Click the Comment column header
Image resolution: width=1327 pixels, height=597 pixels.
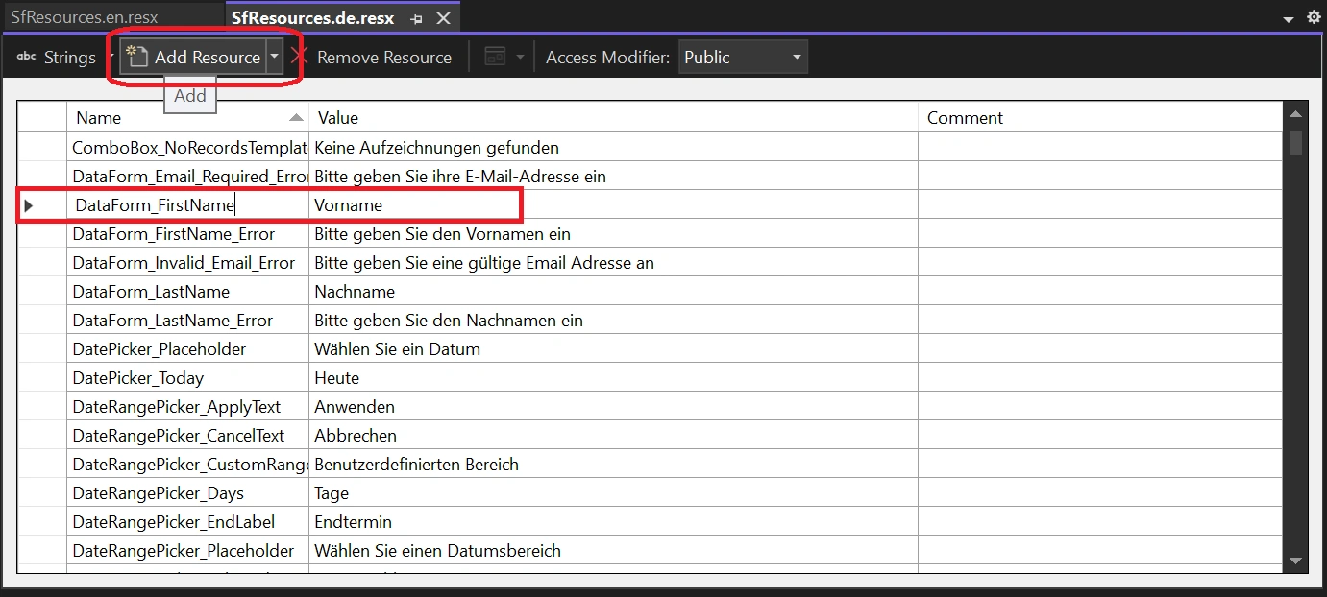[1099, 118]
